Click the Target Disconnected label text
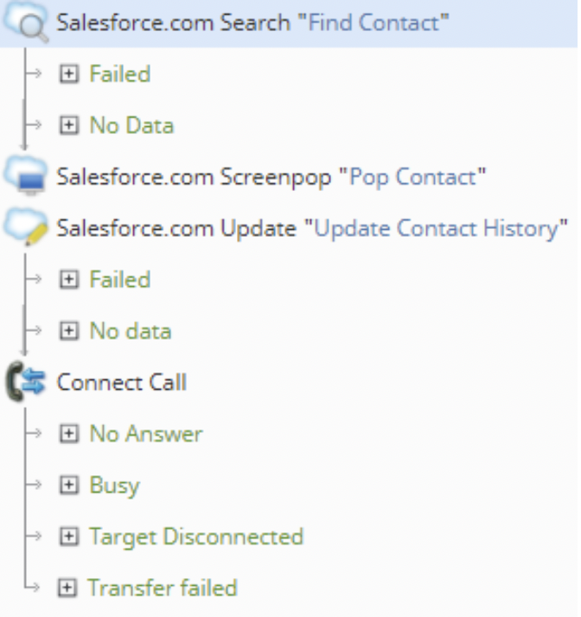Image resolution: width=581 pixels, height=617 pixels. click(x=196, y=537)
